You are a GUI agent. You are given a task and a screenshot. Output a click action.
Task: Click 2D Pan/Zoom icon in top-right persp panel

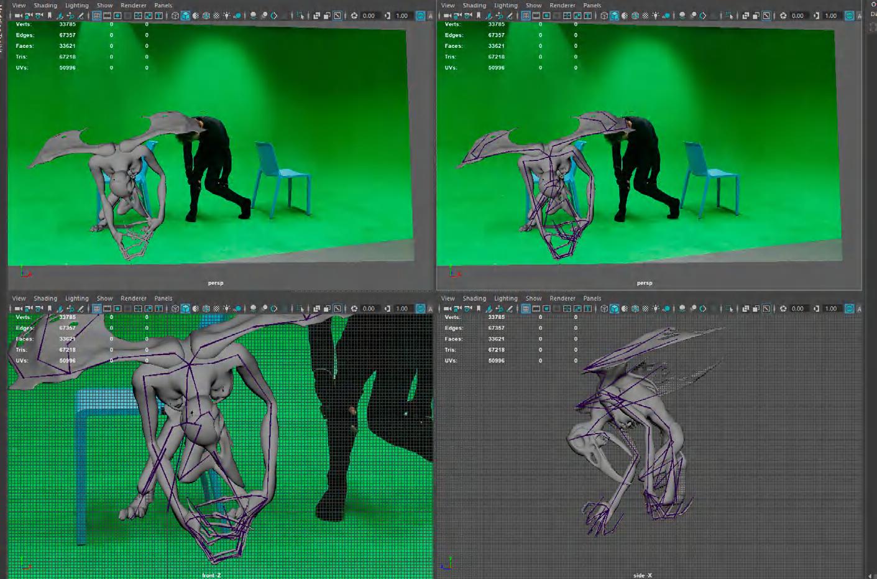pyautogui.click(x=499, y=16)
